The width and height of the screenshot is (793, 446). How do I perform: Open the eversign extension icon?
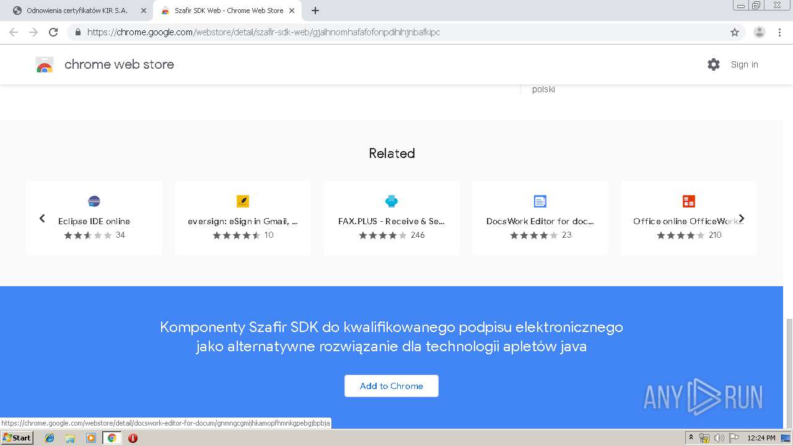pos(243,201)
